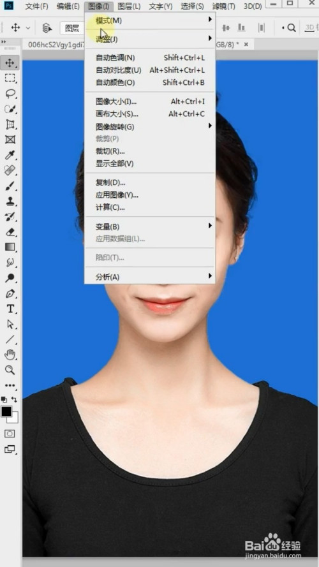Expand the 模式(M) submenu

(150, 20)
